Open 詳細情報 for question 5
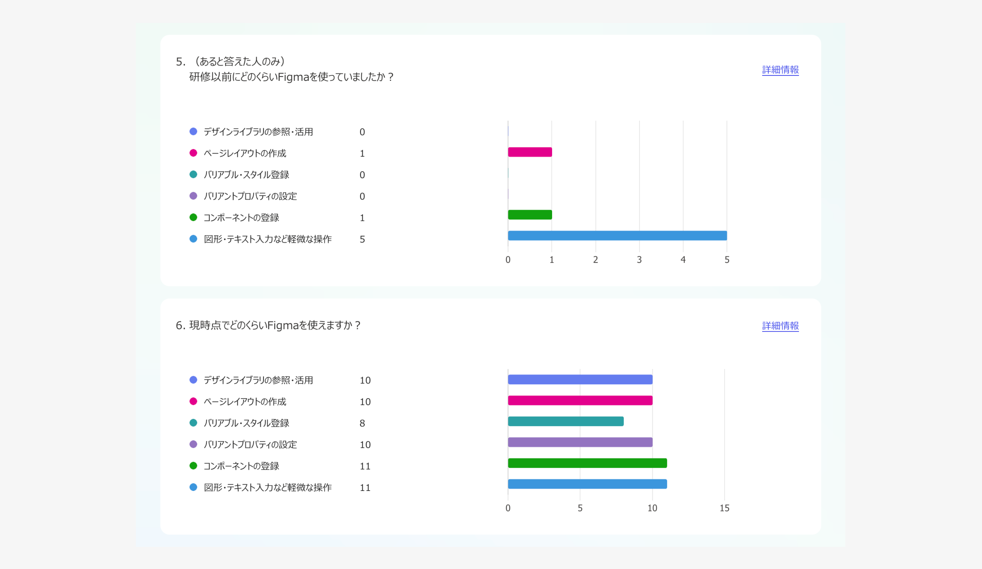The height and width of the screenshot is (569, 982). 780,70
